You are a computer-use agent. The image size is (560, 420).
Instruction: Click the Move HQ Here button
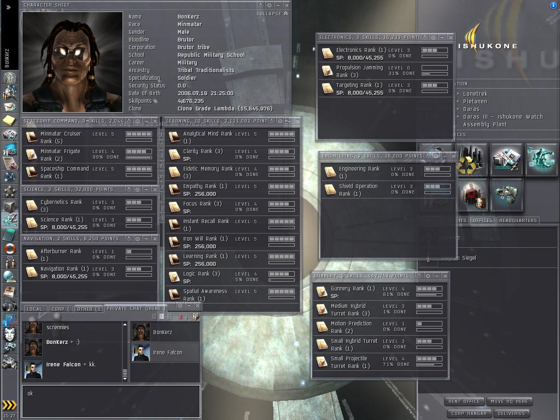pyautogui.click(x=509, y=401)
